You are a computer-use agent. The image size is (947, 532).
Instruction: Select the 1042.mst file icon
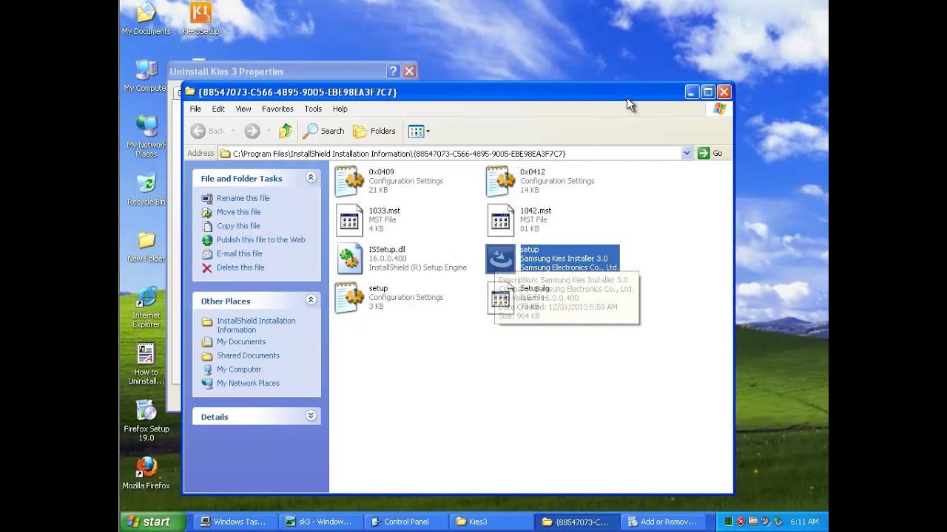coord(501,219)
